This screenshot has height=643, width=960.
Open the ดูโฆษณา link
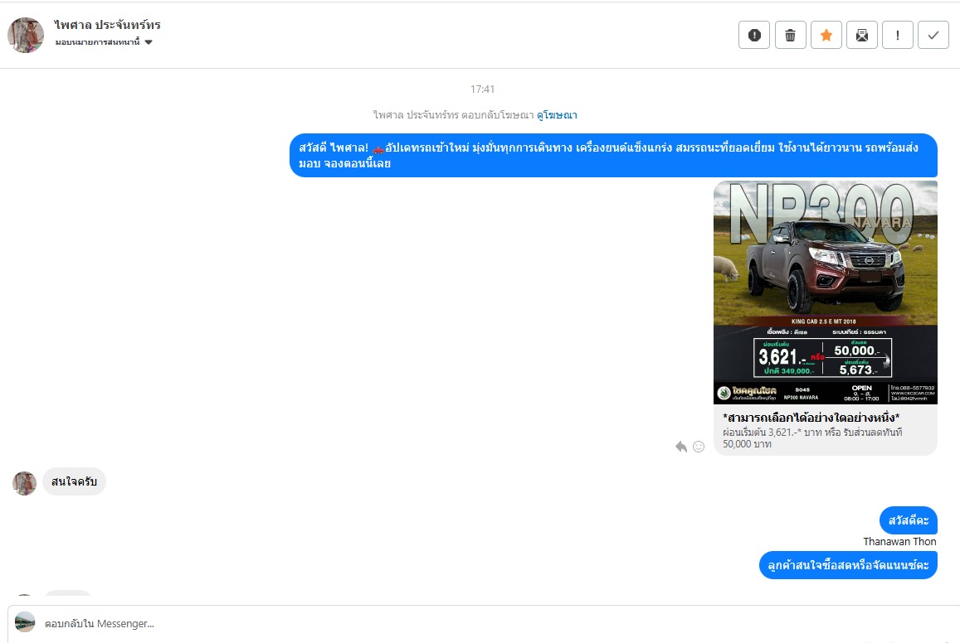[557, 115]
